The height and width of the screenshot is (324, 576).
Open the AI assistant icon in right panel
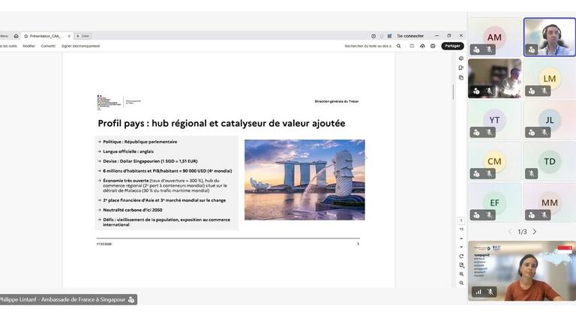(x=461, y=58)
